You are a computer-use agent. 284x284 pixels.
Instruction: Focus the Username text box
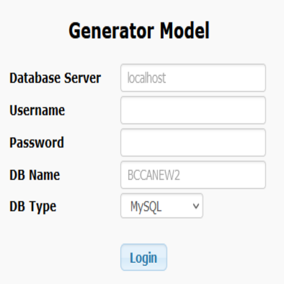(193, 110)
